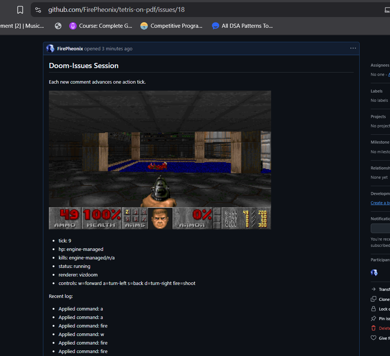
Task: Click the Delete issue trash icon
Action: point(373,328)
